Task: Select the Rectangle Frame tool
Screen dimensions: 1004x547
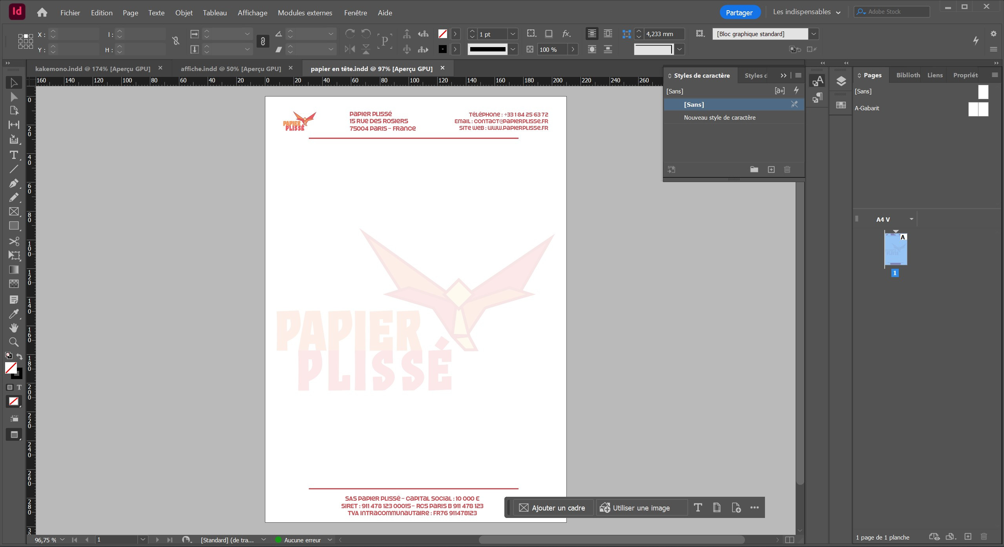Action: point(14,212)
